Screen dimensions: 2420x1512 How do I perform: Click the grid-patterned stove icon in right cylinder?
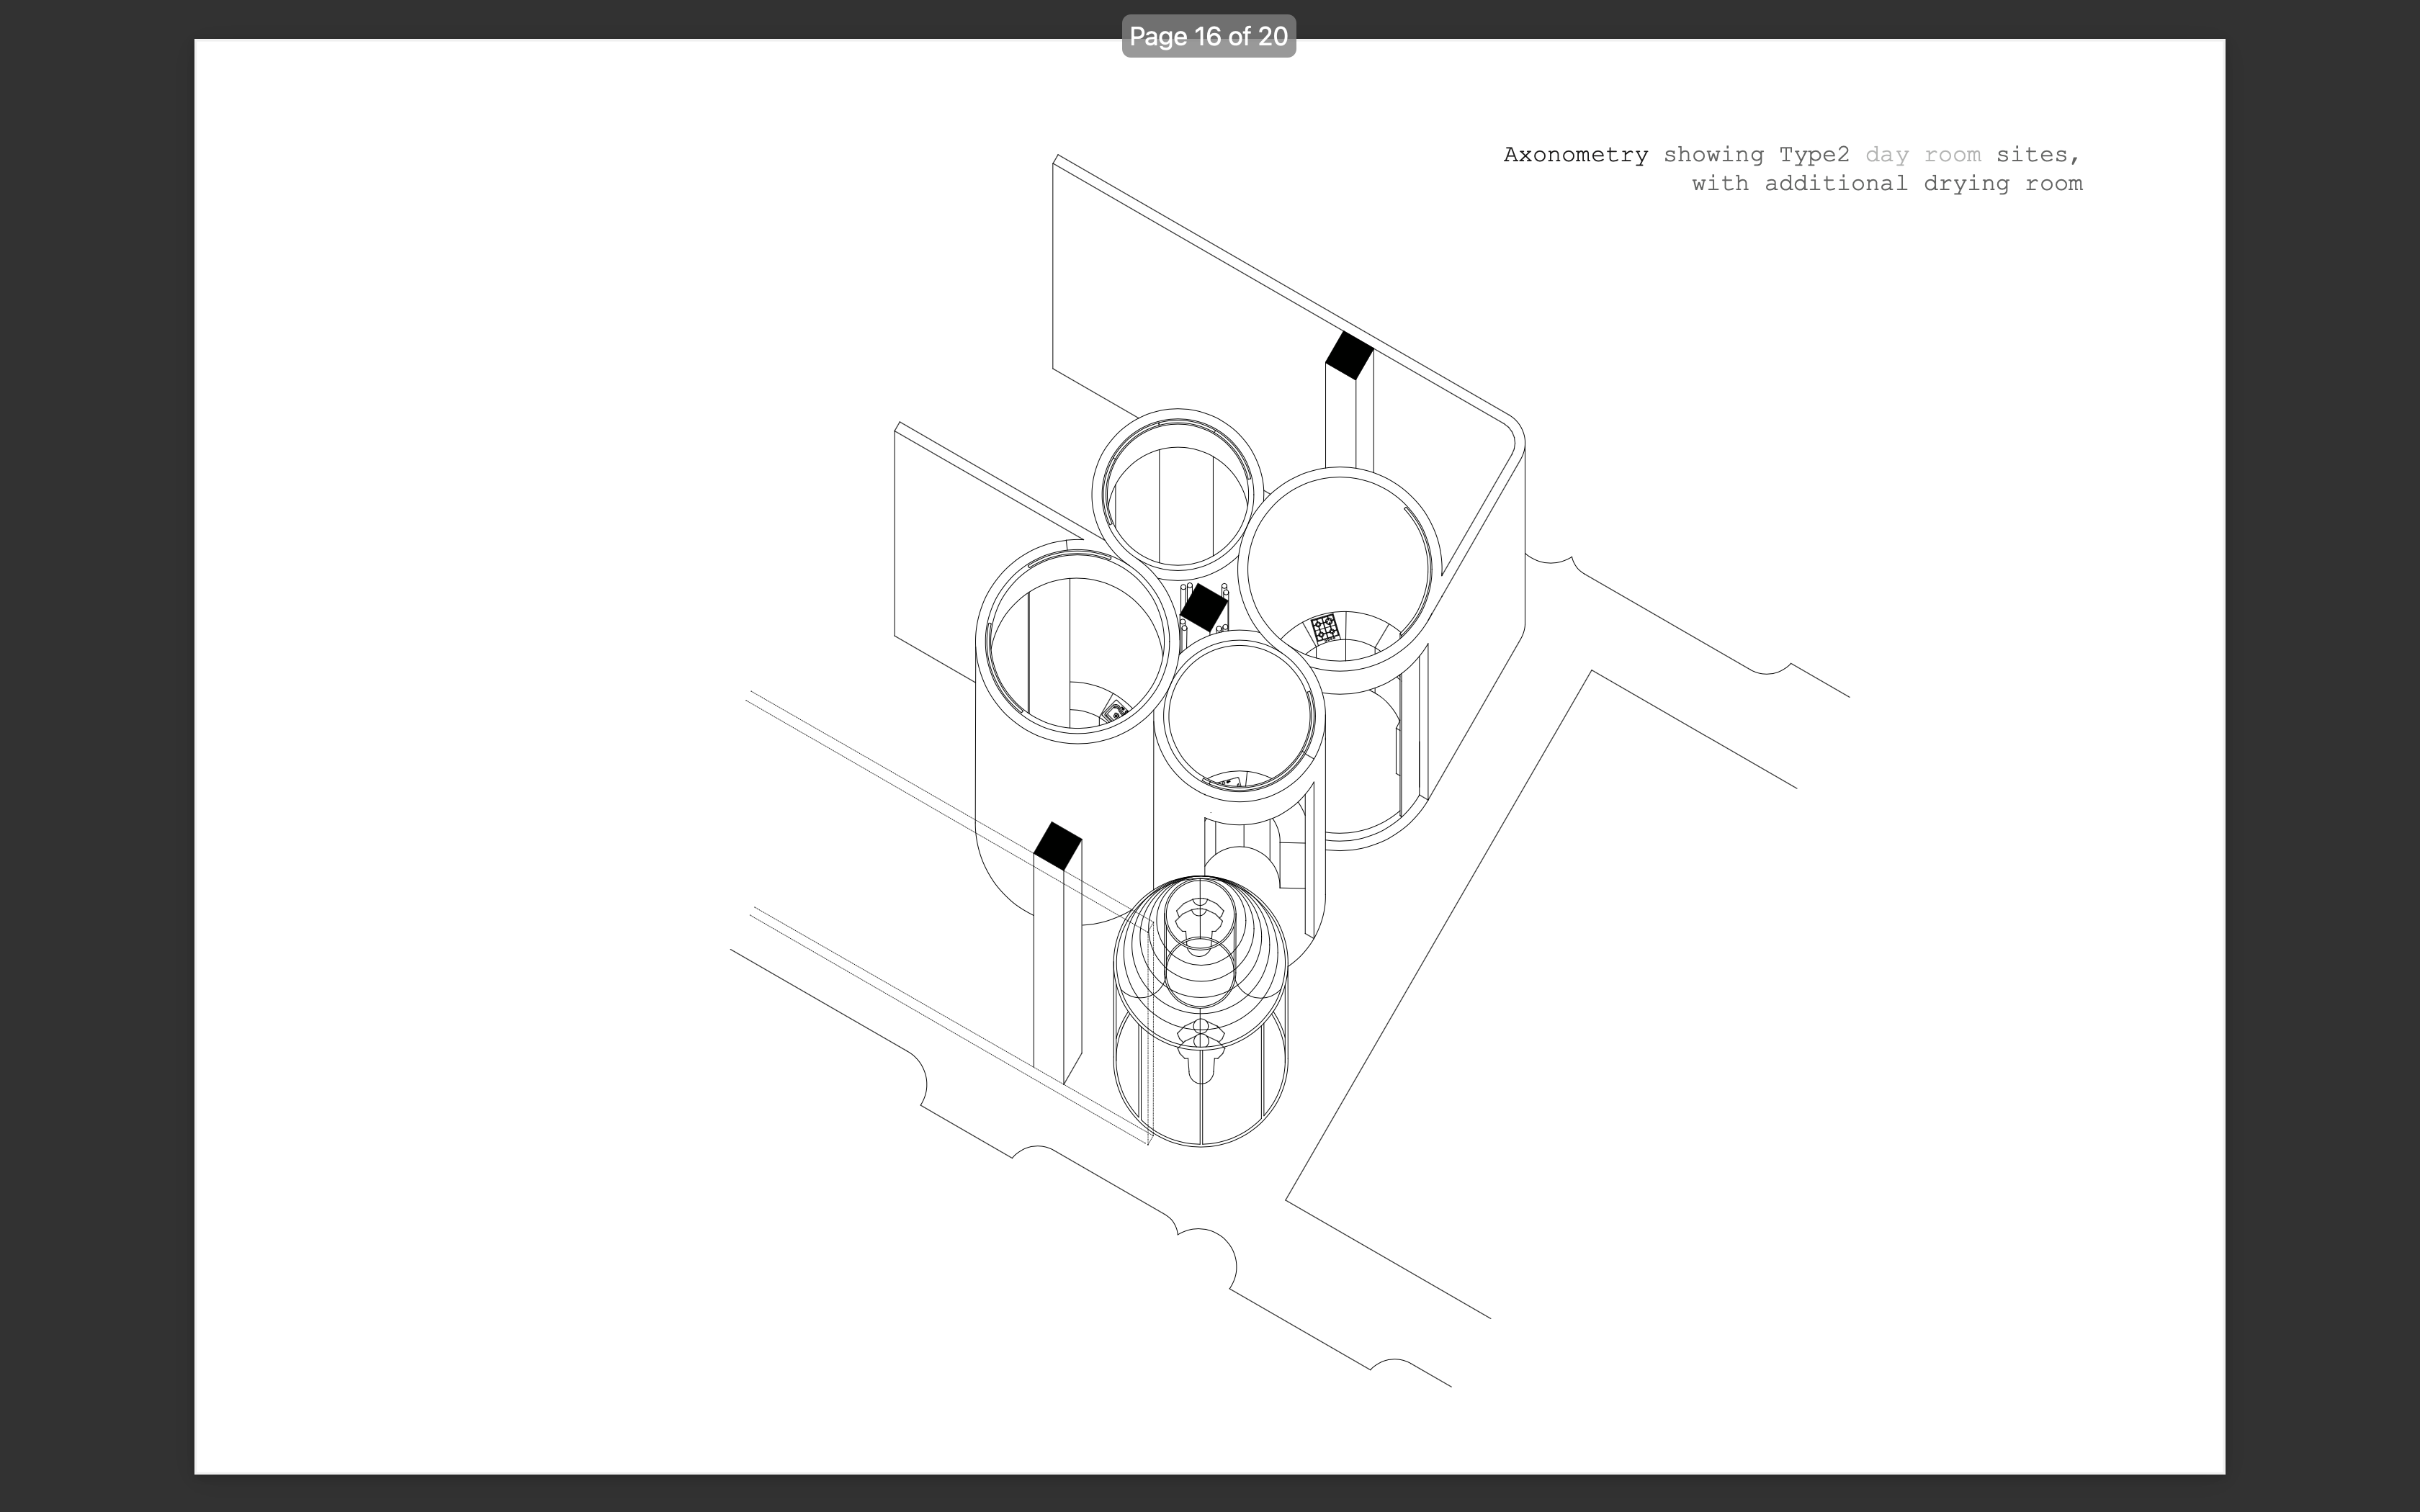click(1325, 629)
